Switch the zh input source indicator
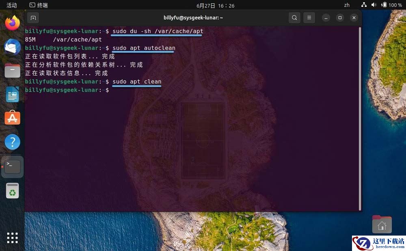 347,5
